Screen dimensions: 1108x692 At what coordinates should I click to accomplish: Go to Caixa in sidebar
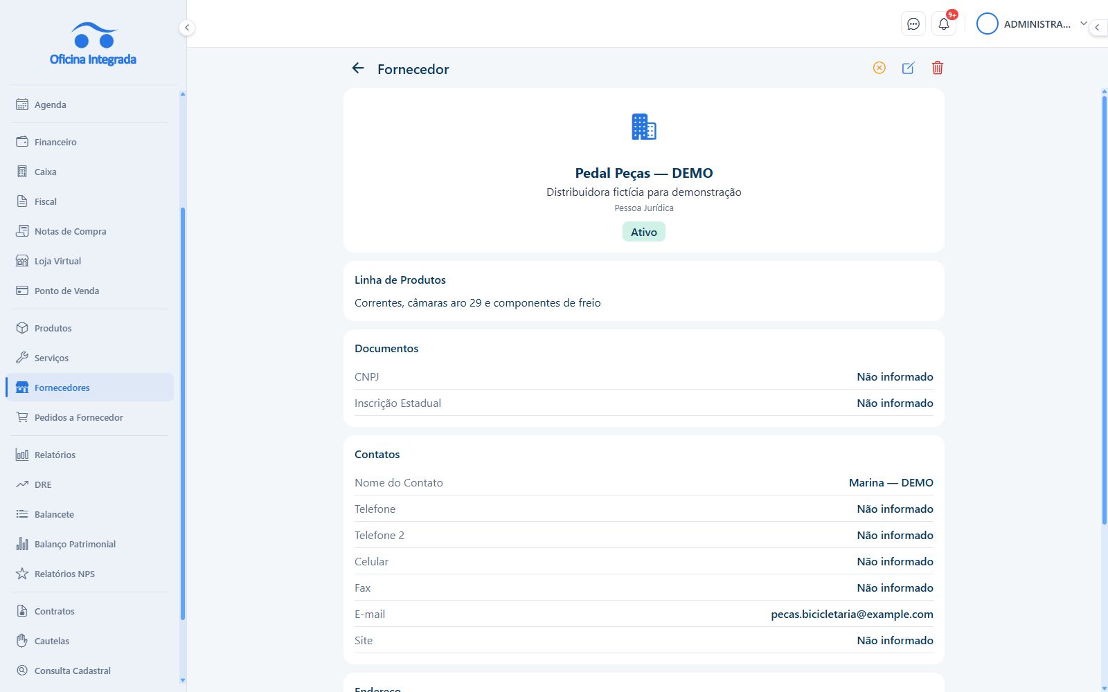(x=90, y=172)
